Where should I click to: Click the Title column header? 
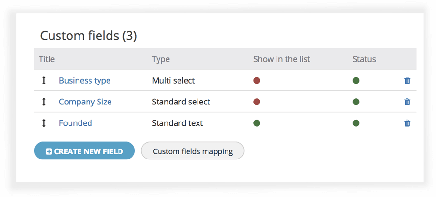point(47,59)
